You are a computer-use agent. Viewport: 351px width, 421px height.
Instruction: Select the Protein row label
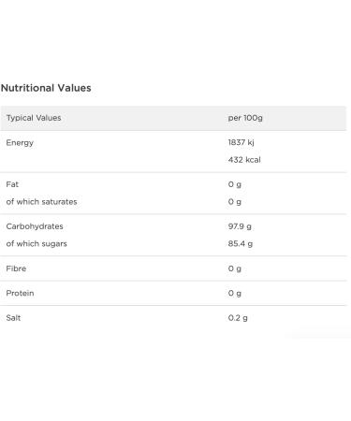click(20, 293)
